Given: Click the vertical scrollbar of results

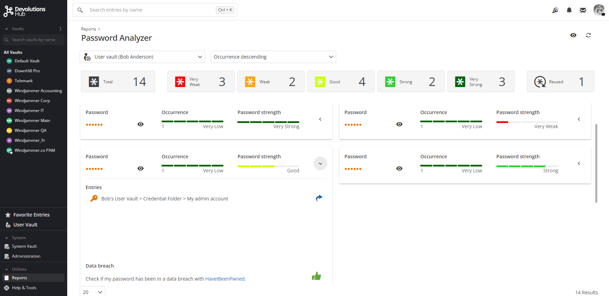Looking at the screenshot, I should point(596,163).
